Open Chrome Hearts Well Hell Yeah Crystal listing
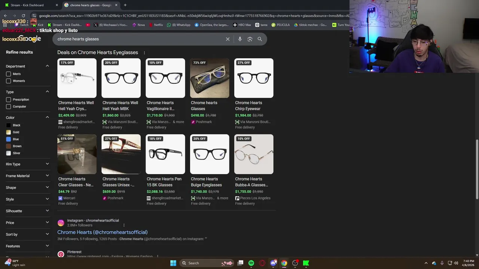Viewport: 479px width, 269px height. 76,106
